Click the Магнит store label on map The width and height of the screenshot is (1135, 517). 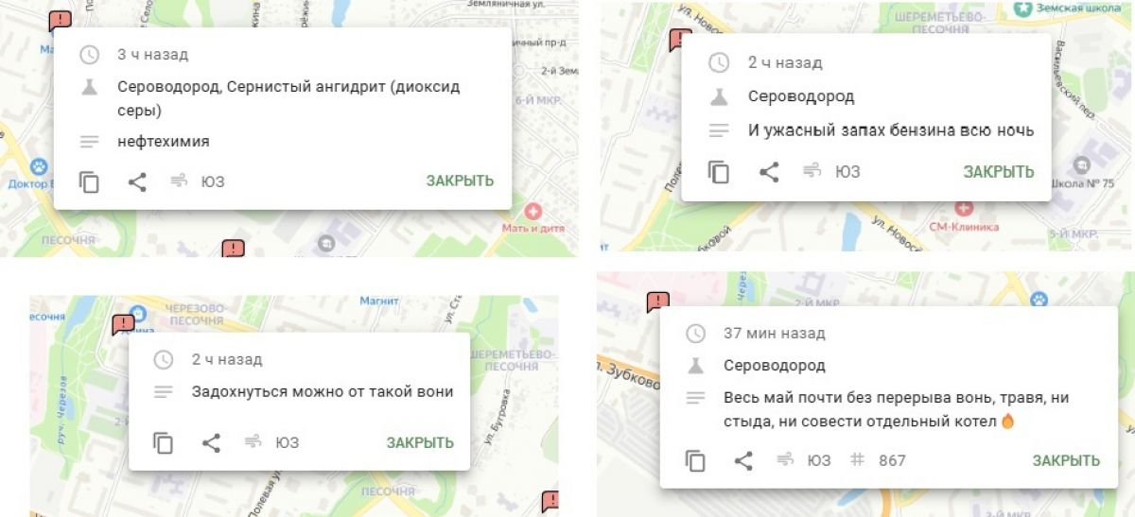378,302
